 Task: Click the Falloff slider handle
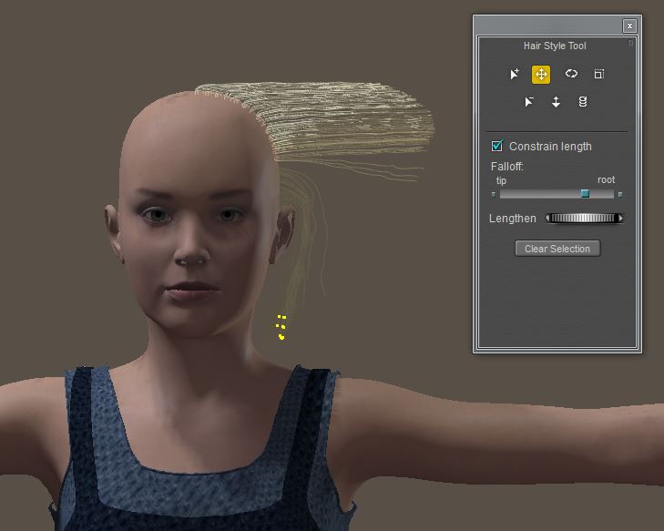(585, 194)
